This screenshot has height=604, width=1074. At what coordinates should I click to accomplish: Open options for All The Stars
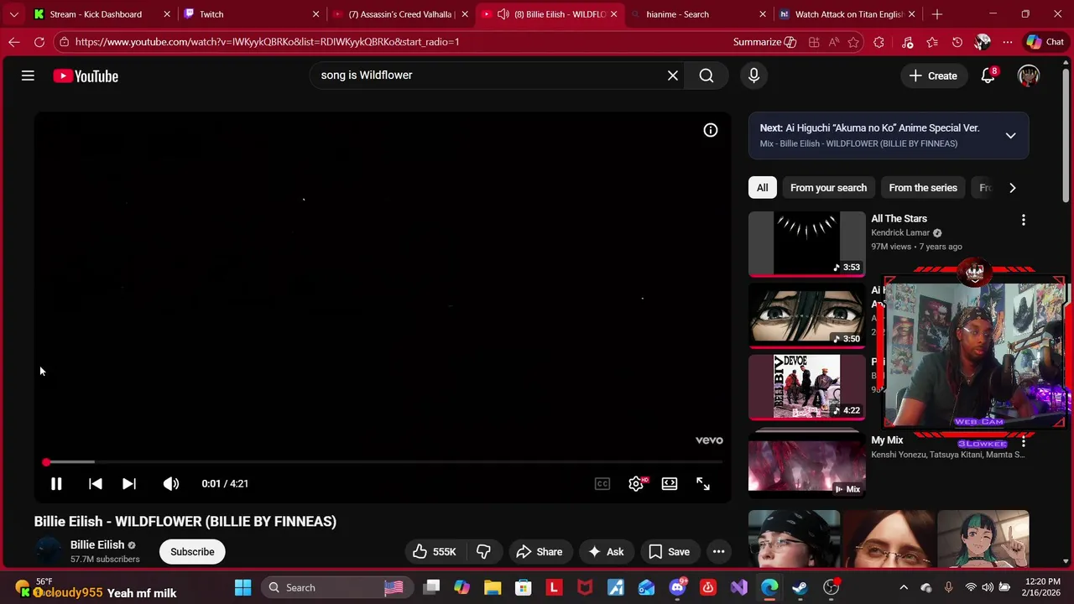click(x=1023, y=220)
